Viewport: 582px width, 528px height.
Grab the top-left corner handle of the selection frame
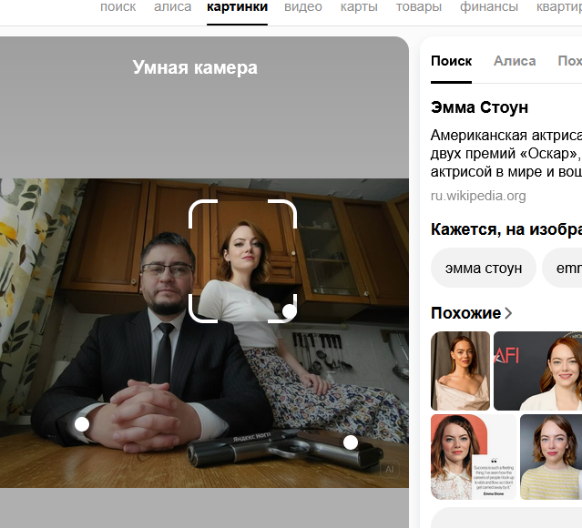click(198, 208)
